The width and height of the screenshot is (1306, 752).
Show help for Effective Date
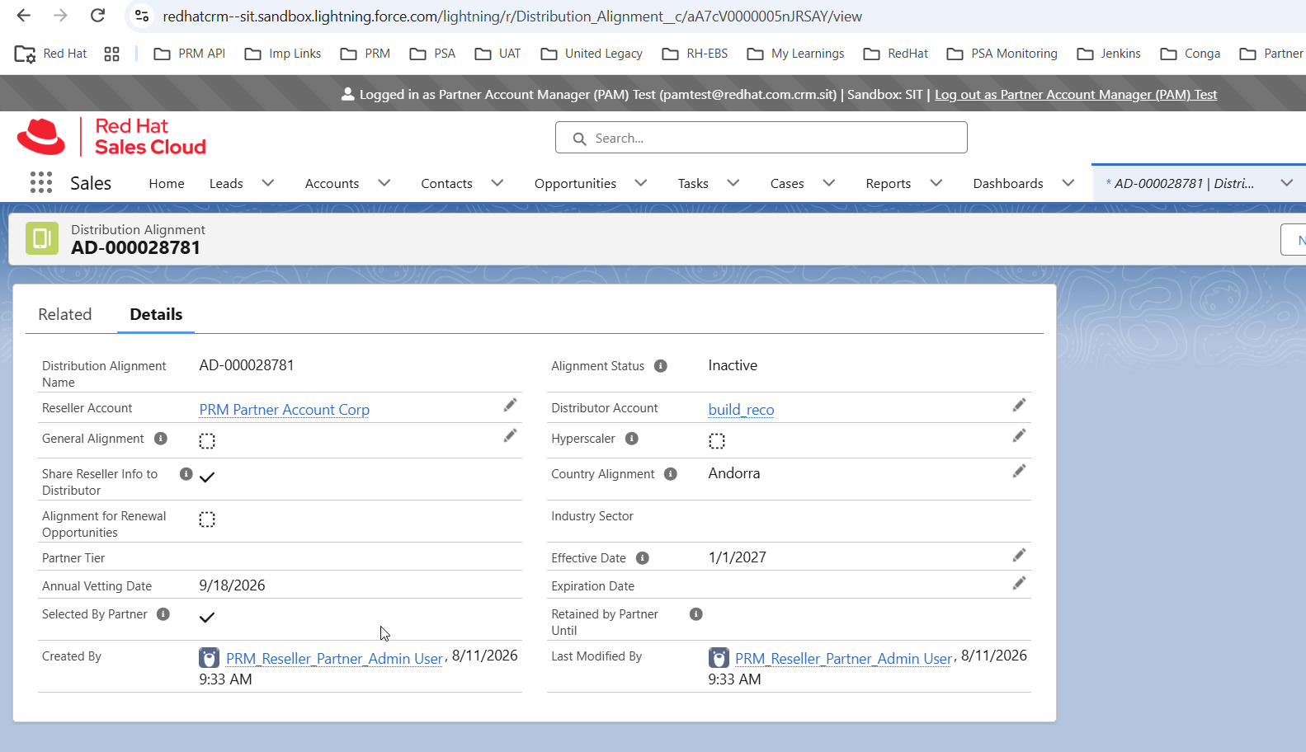[643, 558]
